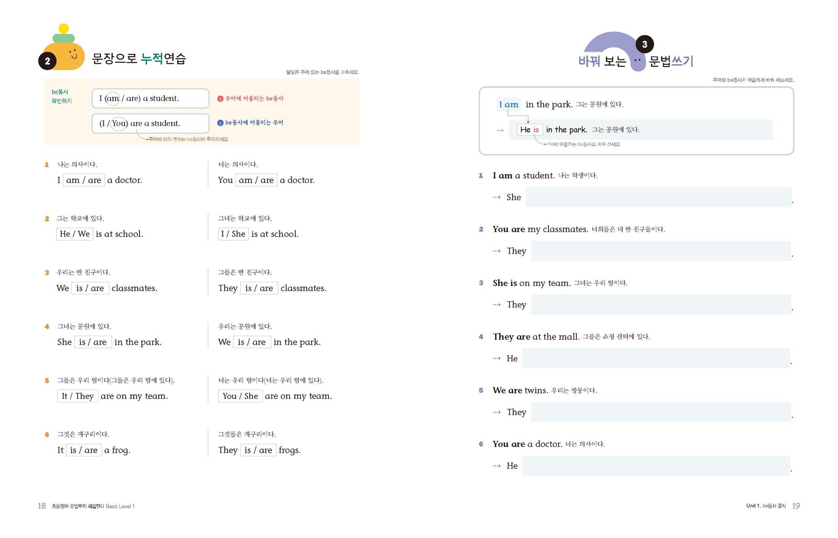
Task: Click 'is / are' box in 'It ... a frog'
Action: (x=84, y=450)
